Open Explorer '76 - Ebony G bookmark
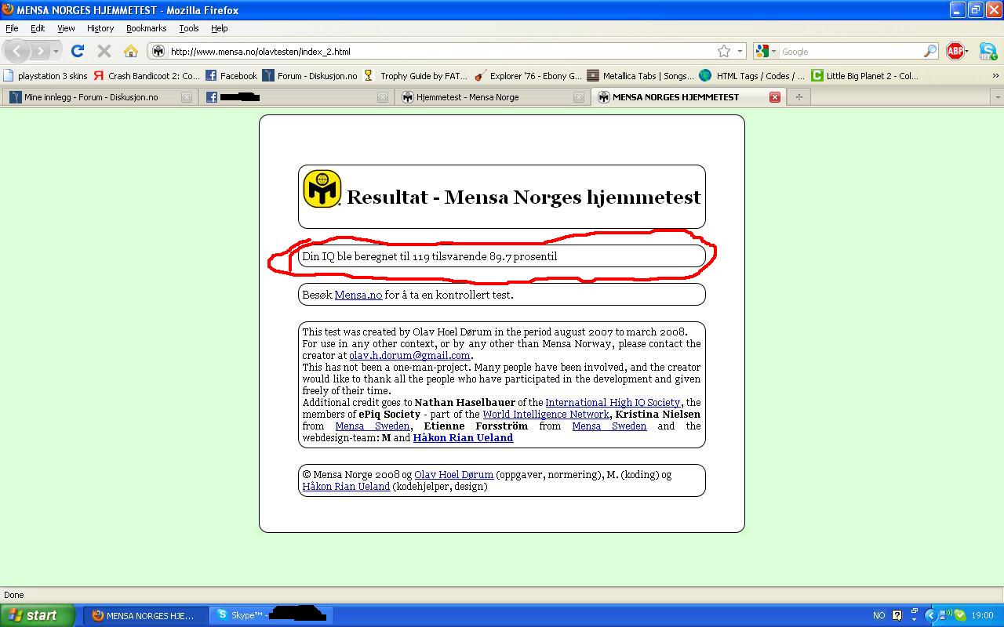 [x=528, y=76]
